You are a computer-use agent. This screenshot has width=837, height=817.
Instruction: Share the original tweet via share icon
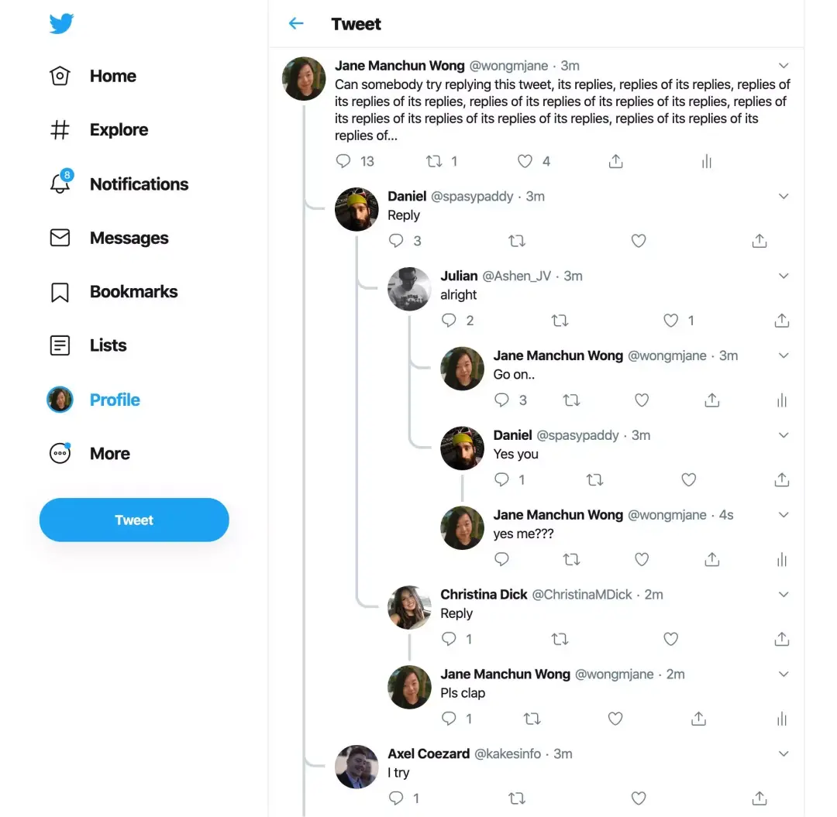pos(615,161)
